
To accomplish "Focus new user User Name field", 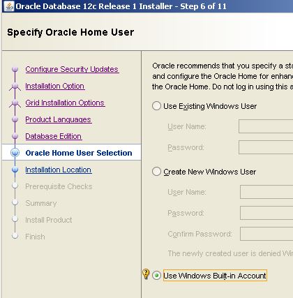I will [266, 192].
